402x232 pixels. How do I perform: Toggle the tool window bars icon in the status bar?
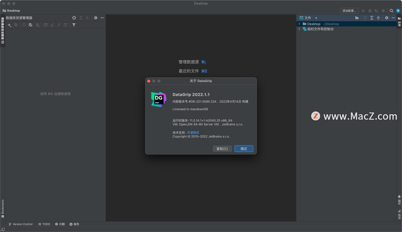point(3,229)
